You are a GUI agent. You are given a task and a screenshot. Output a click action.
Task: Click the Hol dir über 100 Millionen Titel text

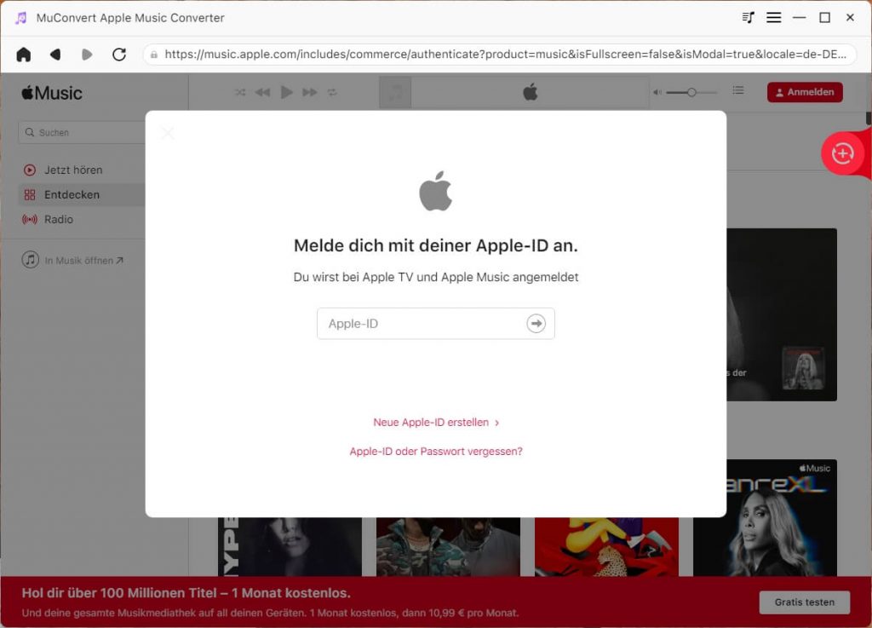click(186, 593)
